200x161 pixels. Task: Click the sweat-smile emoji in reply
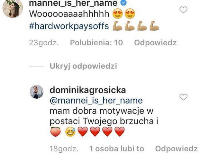70,131
